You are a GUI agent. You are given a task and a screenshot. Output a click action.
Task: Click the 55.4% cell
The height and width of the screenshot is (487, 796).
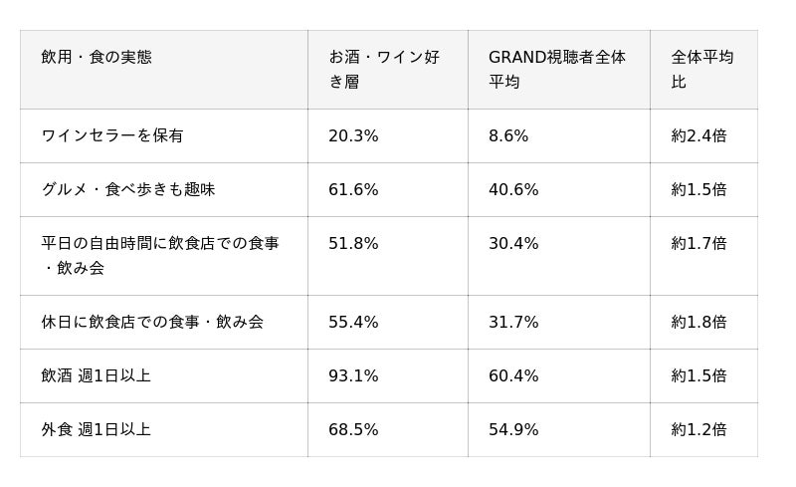point(388,322)
